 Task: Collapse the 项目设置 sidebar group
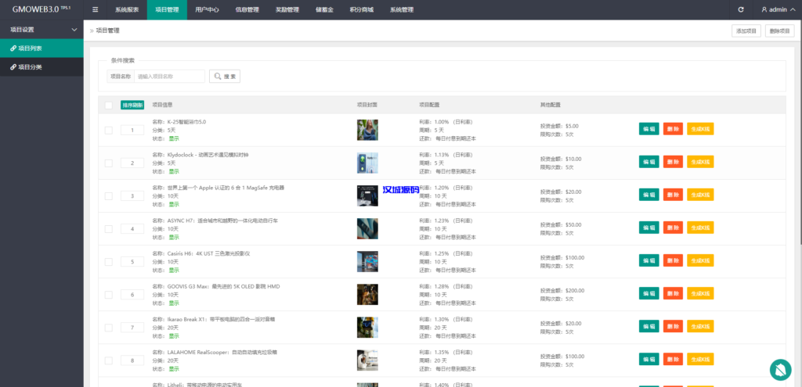[74, 30]
